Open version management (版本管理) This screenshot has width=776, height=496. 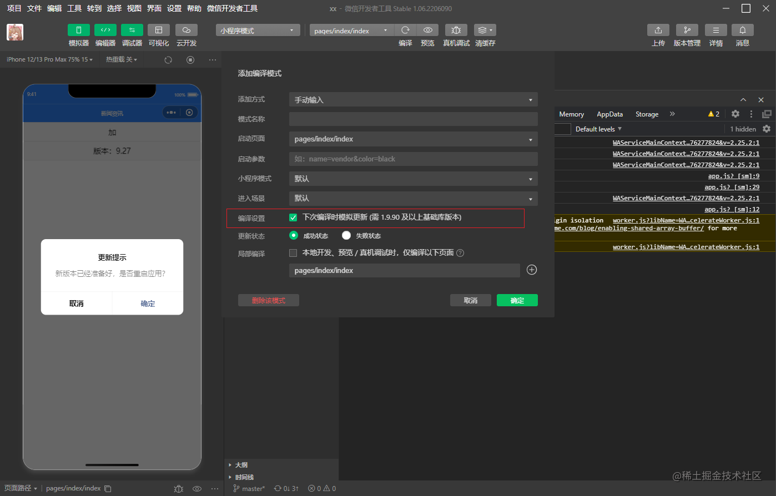point(687,30)
